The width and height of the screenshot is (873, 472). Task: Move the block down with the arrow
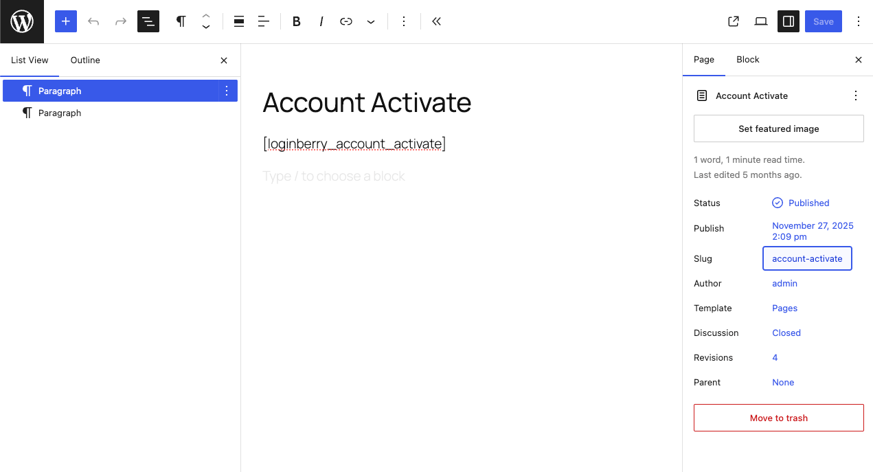[x=205, y=27]
